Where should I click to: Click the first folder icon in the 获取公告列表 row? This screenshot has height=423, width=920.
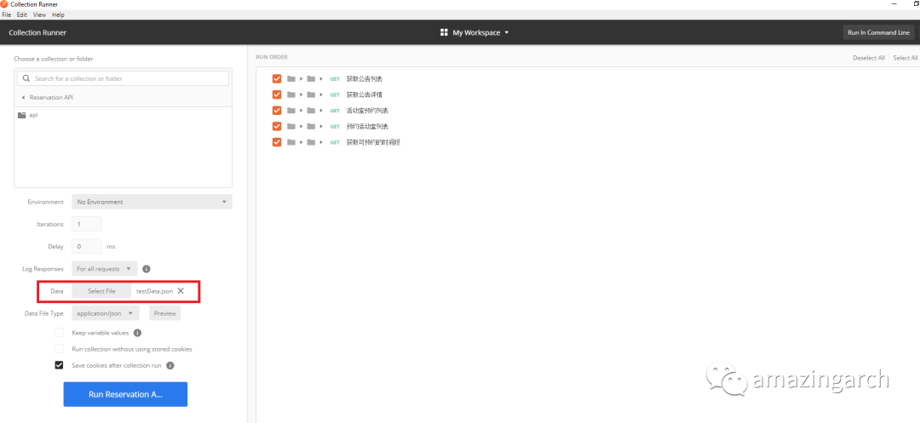(291, 78)
